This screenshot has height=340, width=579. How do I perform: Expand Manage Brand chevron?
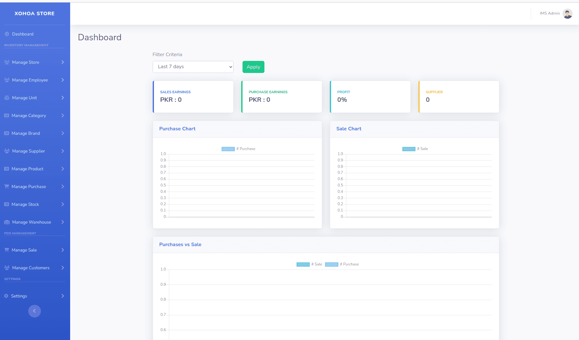click(63, 133)
